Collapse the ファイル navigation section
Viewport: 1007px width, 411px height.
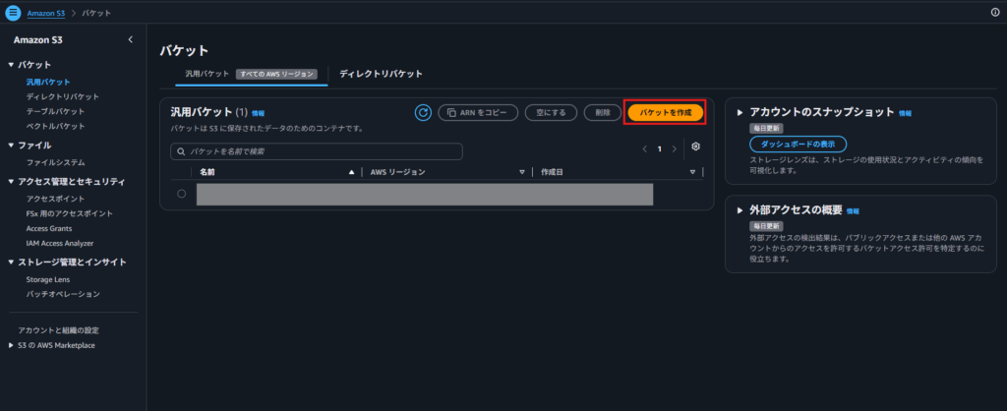pyautogui.click(x=11, y=146)
